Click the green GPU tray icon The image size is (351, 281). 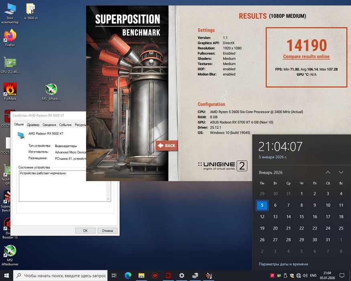(279, 275)
